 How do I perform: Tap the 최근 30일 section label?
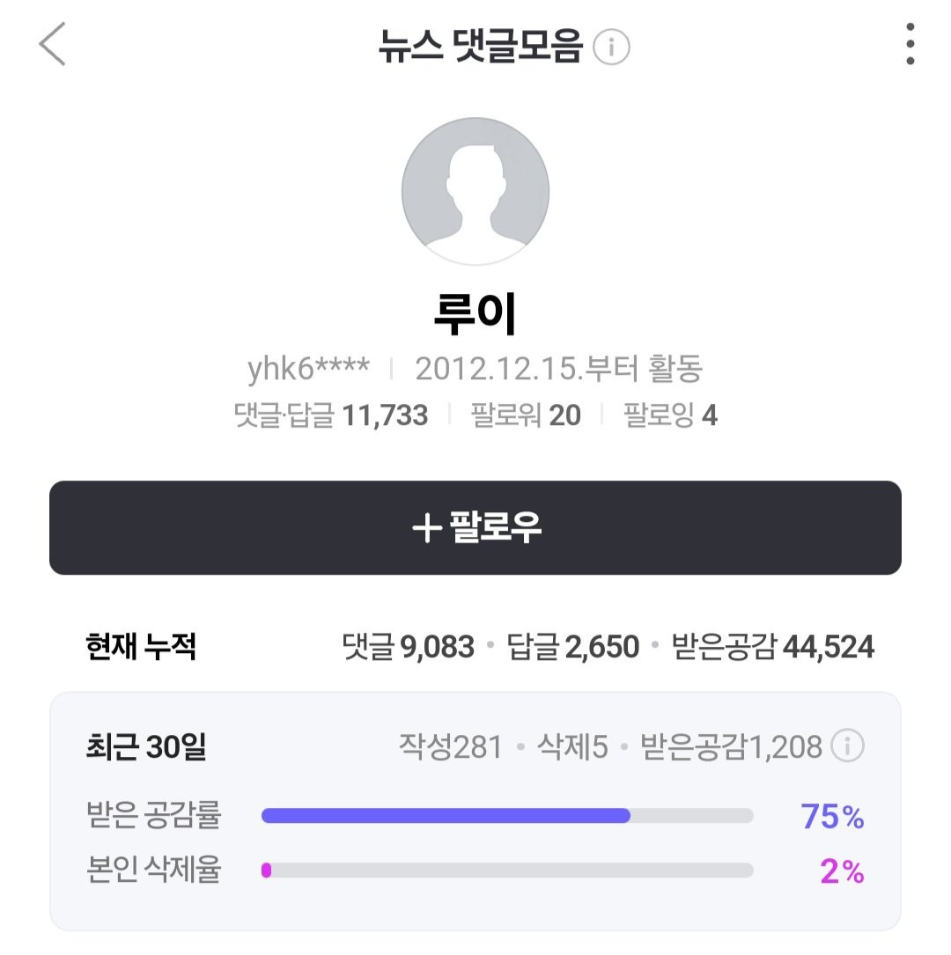[x=146, y=746]
